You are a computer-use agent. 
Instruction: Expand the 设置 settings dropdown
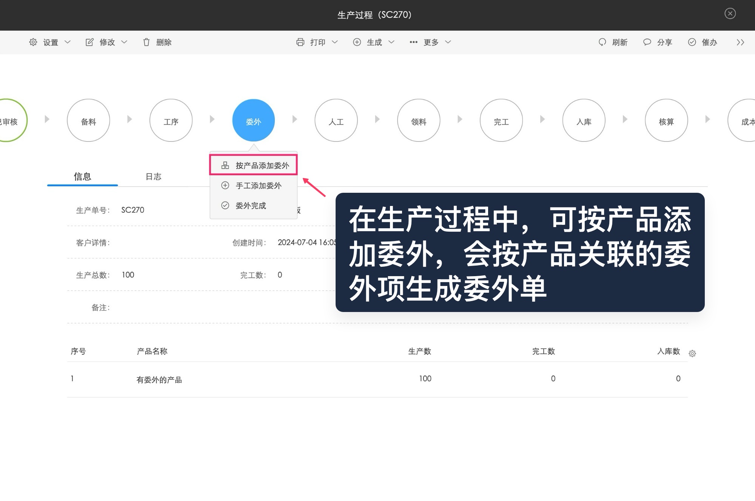[x=50, y=42]
